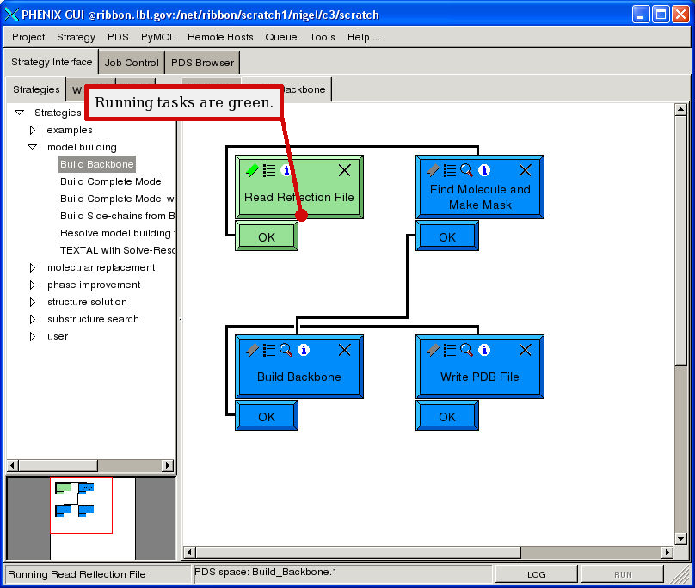
Task: Expand the phase improvement category
Action: click(x=33, y=285)
